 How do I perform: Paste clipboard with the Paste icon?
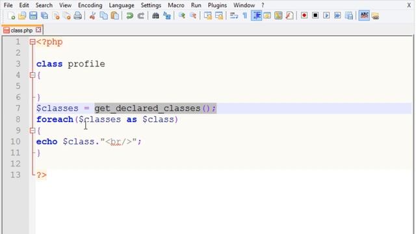point(114,16)
